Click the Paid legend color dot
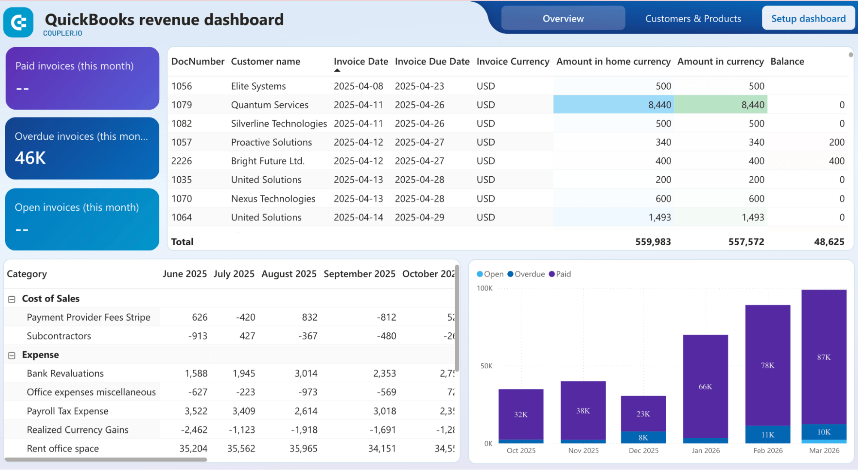Screen dimensions: 858x470 (x=552, y=274)
